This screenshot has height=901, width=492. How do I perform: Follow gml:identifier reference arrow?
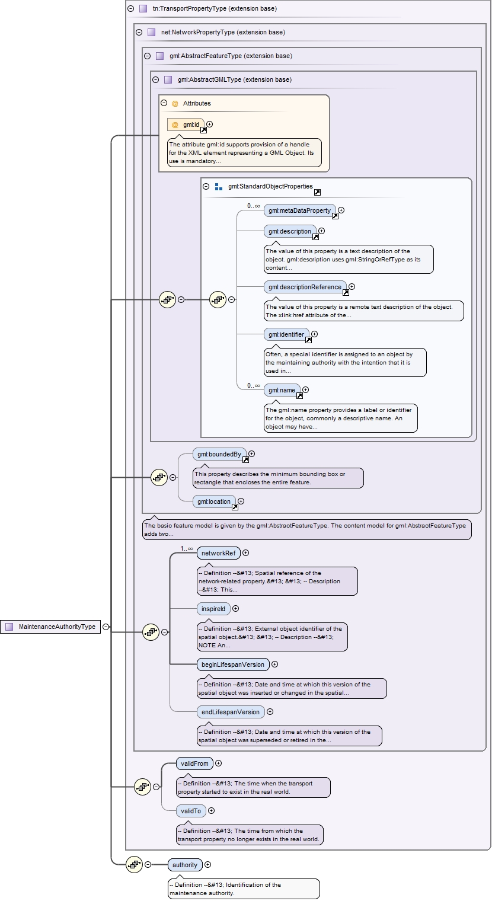pos(308,340)
